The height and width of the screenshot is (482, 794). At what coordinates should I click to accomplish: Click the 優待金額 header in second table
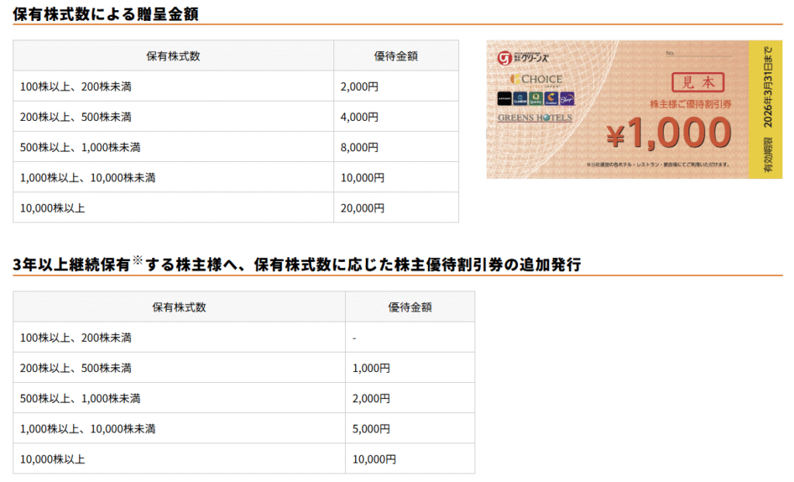click(x=409, y=307)
